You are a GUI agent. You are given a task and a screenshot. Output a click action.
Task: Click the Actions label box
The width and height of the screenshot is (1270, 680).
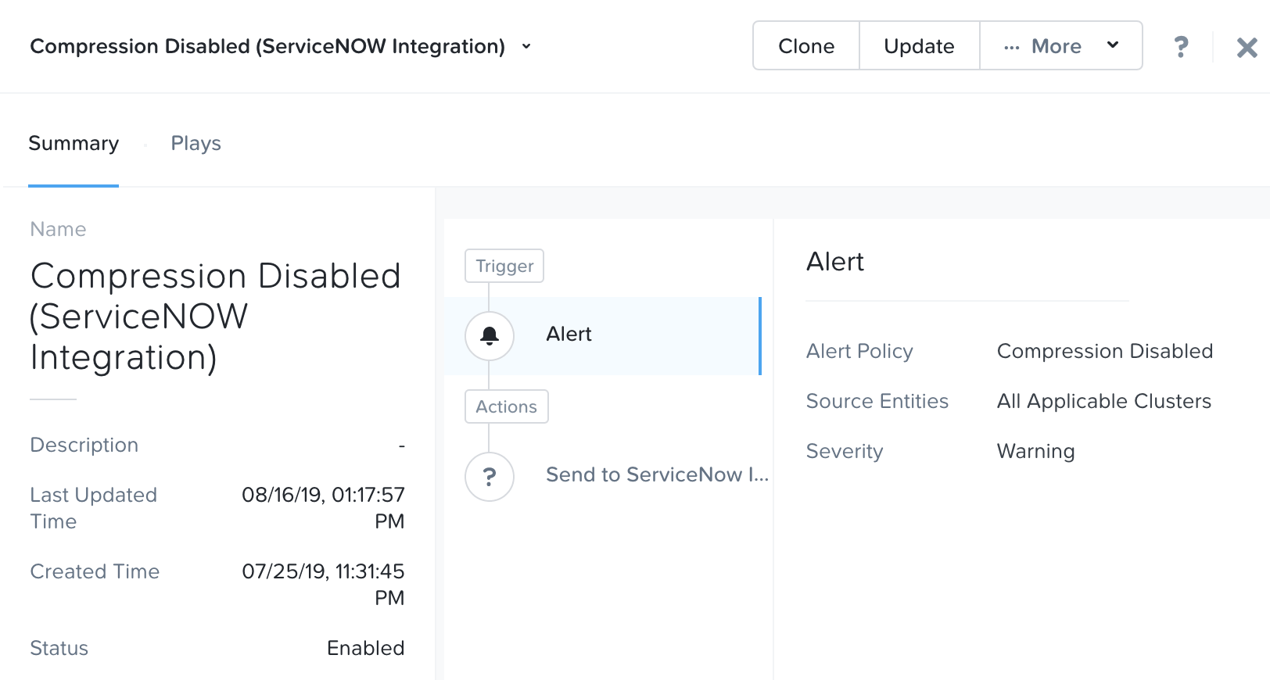click(506, 406)
